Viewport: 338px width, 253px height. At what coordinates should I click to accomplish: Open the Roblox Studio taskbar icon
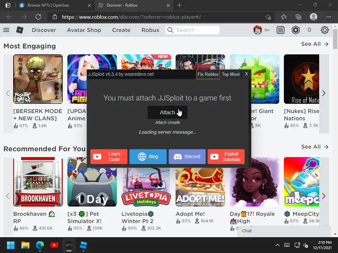pyautogui.click(x=84, y=245)
